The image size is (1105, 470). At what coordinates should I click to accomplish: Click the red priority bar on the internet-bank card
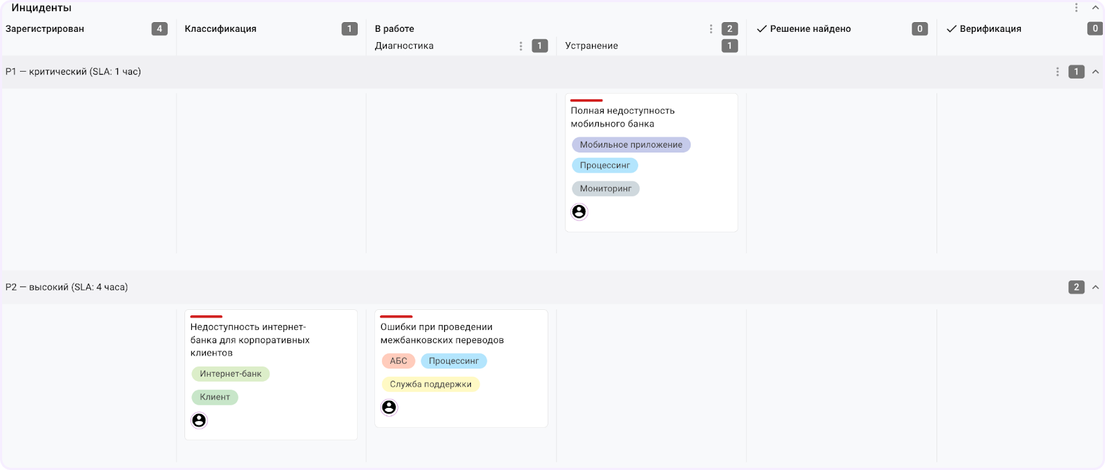[x=206, y=317]
